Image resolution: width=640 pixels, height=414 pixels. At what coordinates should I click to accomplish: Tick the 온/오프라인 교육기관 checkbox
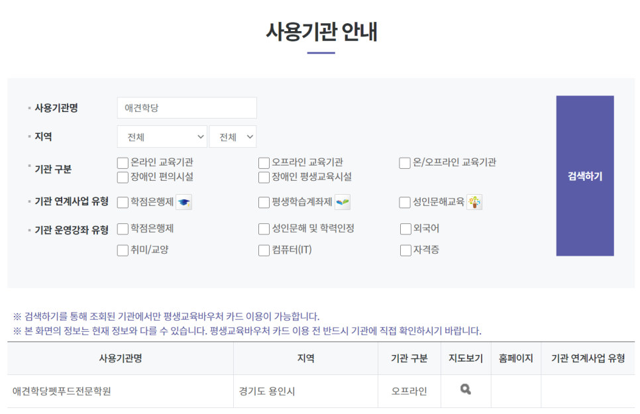click(405, 163)
